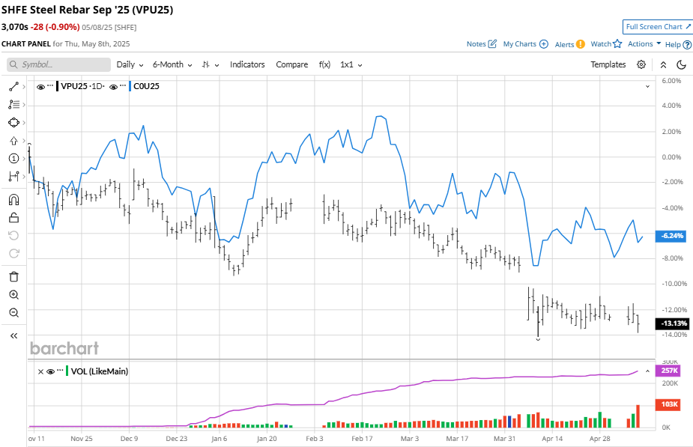Select the shapes drawing tool
The width and height of the screenshot is (693, 447).
pos(13,122)
